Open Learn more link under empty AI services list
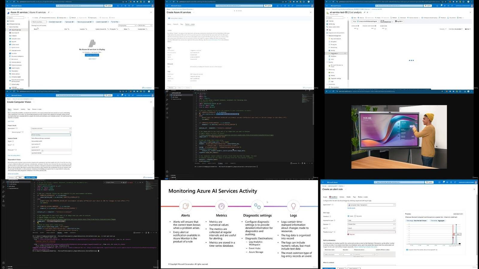Viewport: 479px width, 269px height. coord(92,59)
